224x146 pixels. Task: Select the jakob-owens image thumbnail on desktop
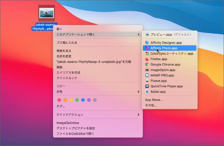[x=46, y=13]
